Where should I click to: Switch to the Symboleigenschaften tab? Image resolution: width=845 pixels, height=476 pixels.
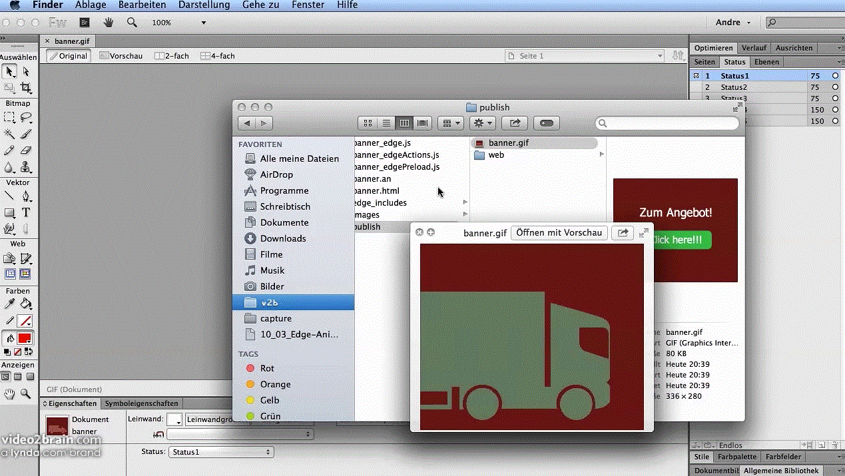pos(142,403)
